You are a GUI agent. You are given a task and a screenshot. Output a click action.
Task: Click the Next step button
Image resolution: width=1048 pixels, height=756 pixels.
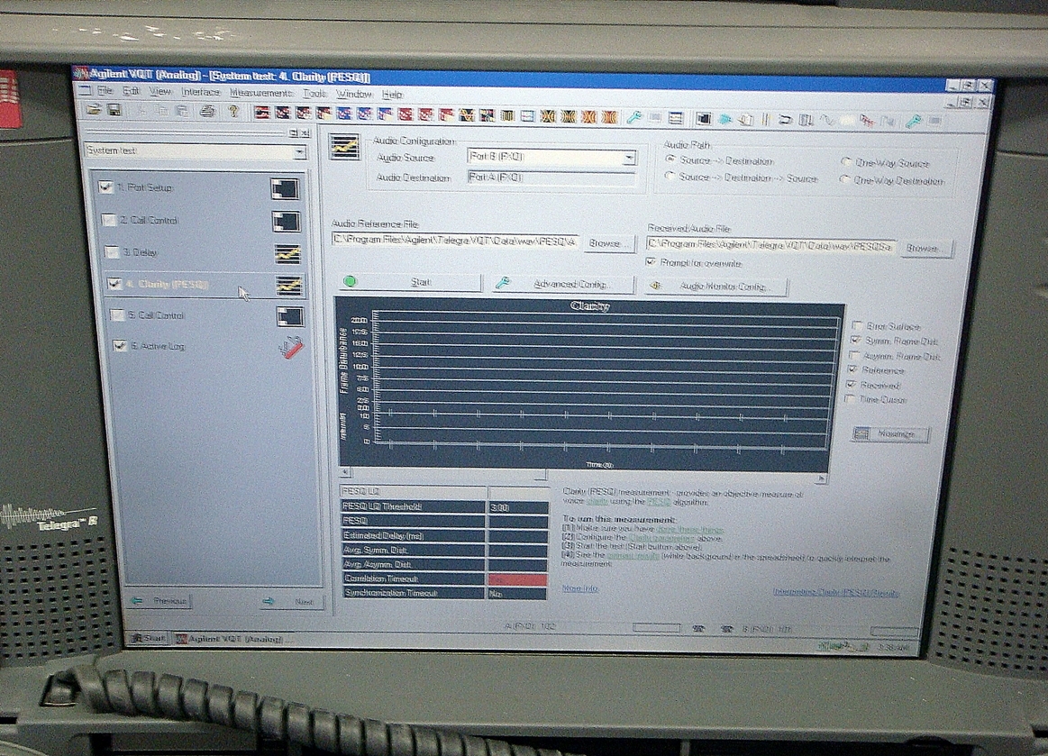[292, 602]
